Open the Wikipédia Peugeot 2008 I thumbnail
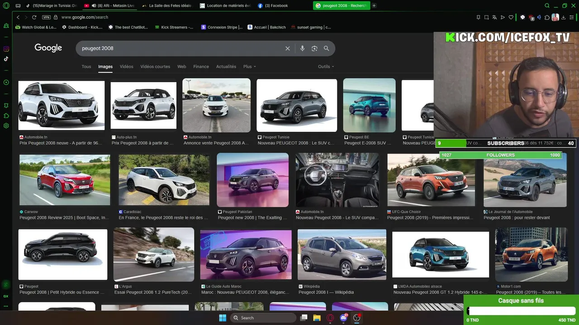579x325 pixels. click(x=342, y=255)
